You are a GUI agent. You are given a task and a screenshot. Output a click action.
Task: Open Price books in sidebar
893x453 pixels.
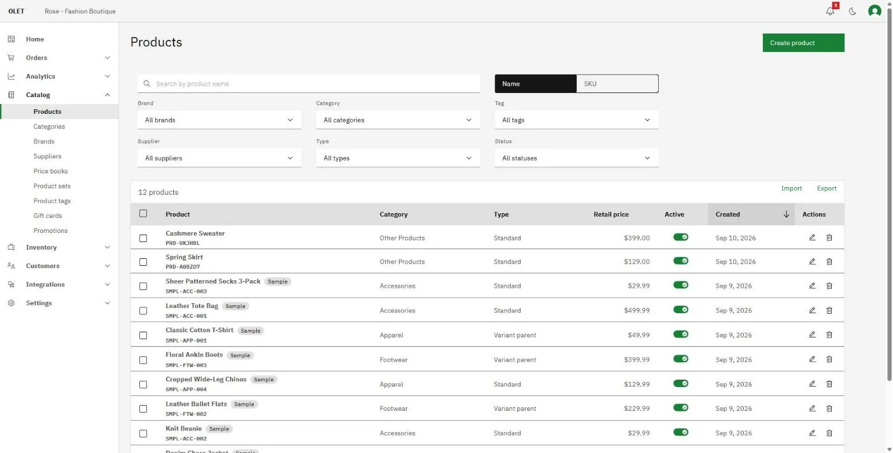[x=50, y=171]
